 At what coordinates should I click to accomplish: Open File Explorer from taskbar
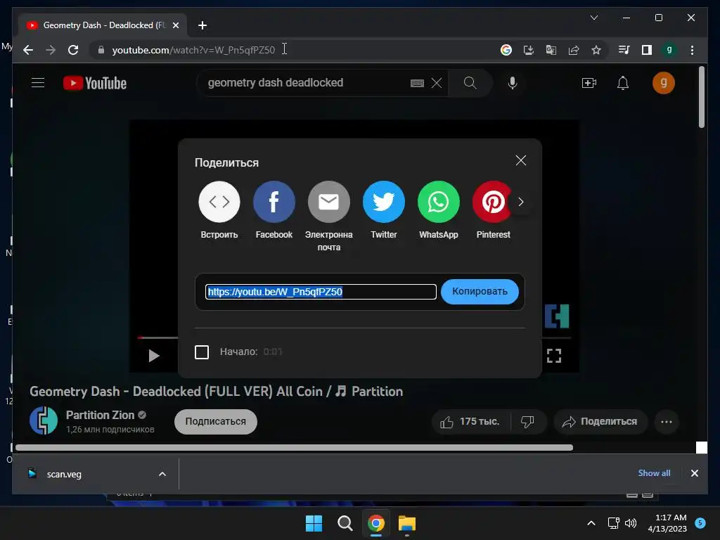(x=407, y=523)
